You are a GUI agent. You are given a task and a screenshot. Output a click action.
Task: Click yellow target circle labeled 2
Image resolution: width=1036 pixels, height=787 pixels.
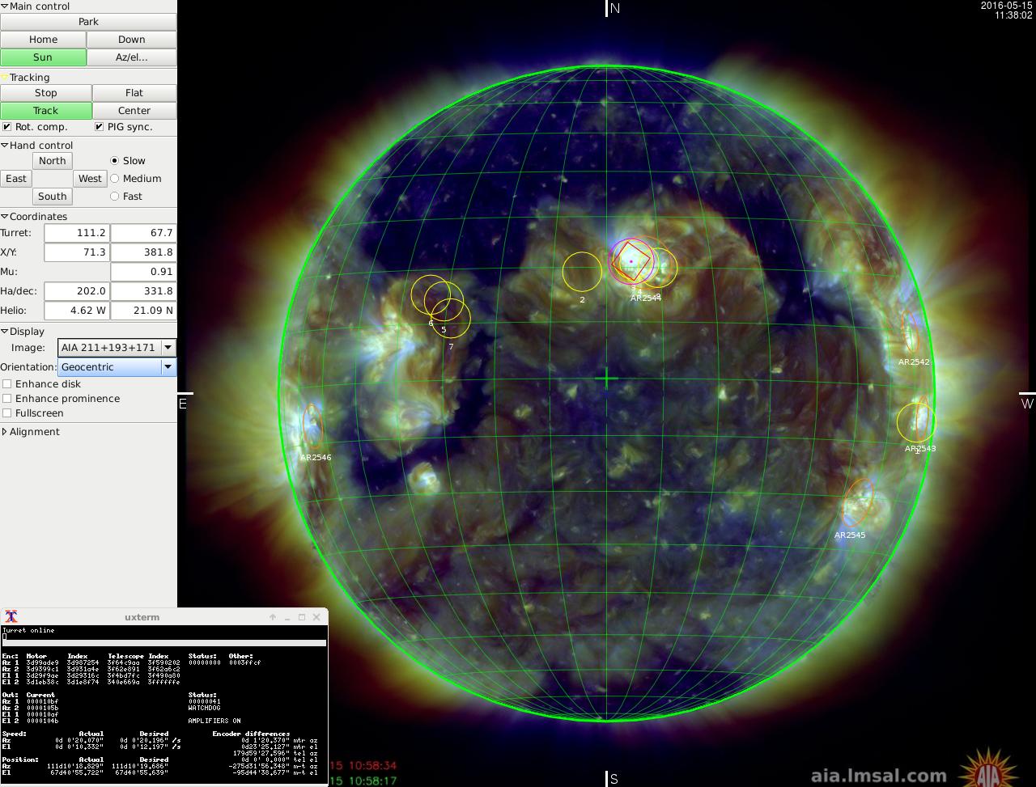(x=582, y=272)
